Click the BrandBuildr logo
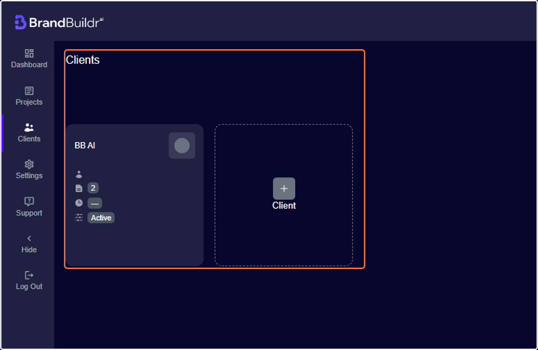 (x=59, y=22)
